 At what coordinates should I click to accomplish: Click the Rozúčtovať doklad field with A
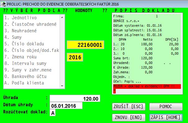click(x=53, y=113)
